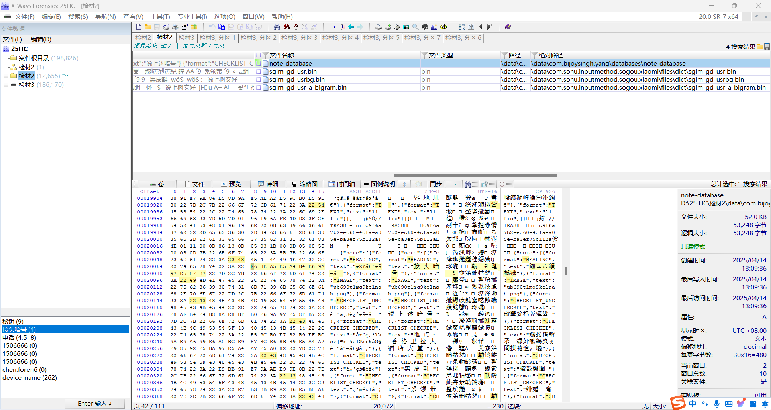
Task: Click the disk with green plus icon
Action: tap(388, 27)
